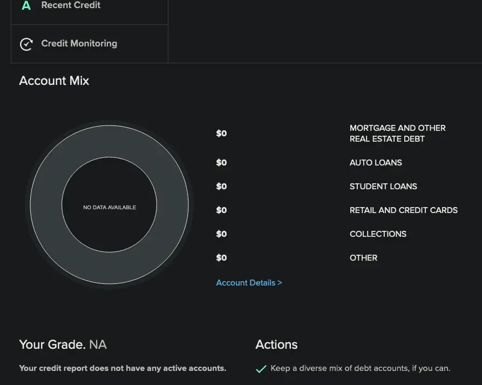
Task: Select the Collections category label
Action: tap(378, 234)
